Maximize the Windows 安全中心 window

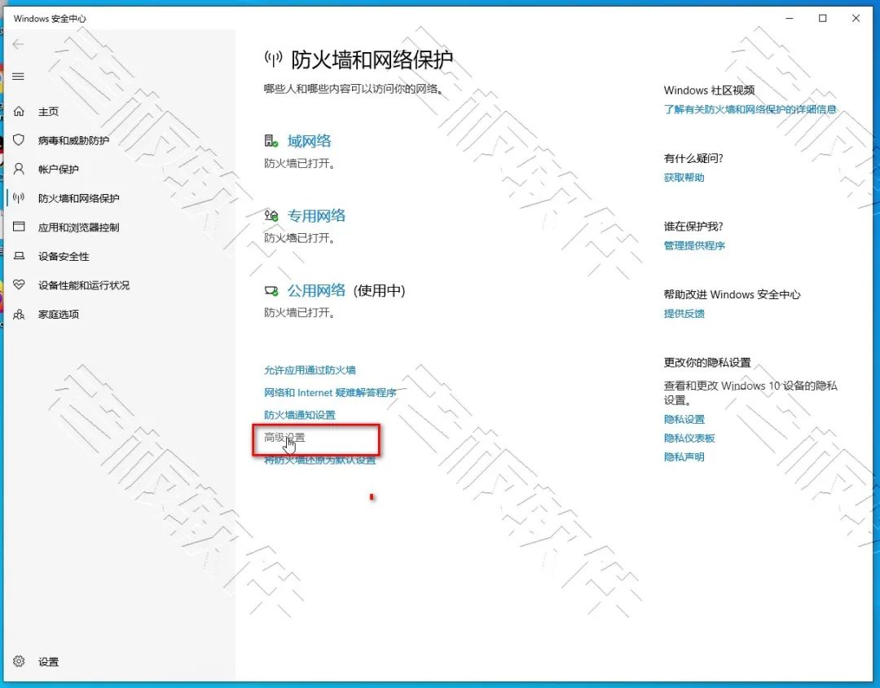tap(823, 18)
